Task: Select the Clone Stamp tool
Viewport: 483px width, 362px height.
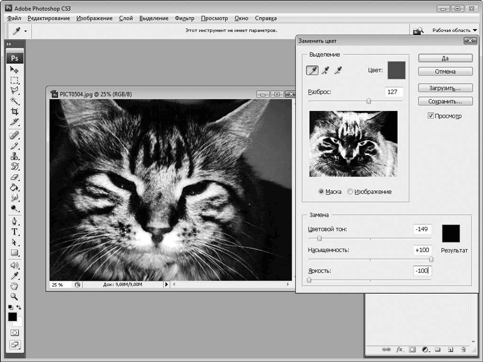Action: pos(14,156)
